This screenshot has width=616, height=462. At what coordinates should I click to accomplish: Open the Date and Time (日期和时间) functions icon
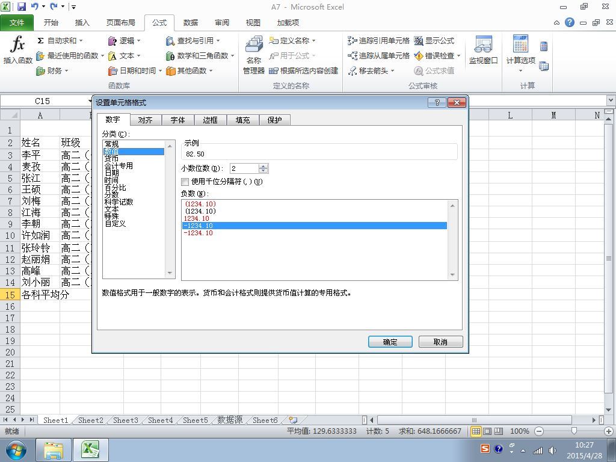(112, 71)
